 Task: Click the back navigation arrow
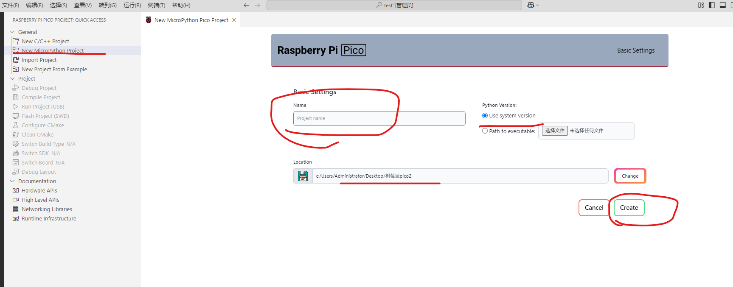click(246, 5)
